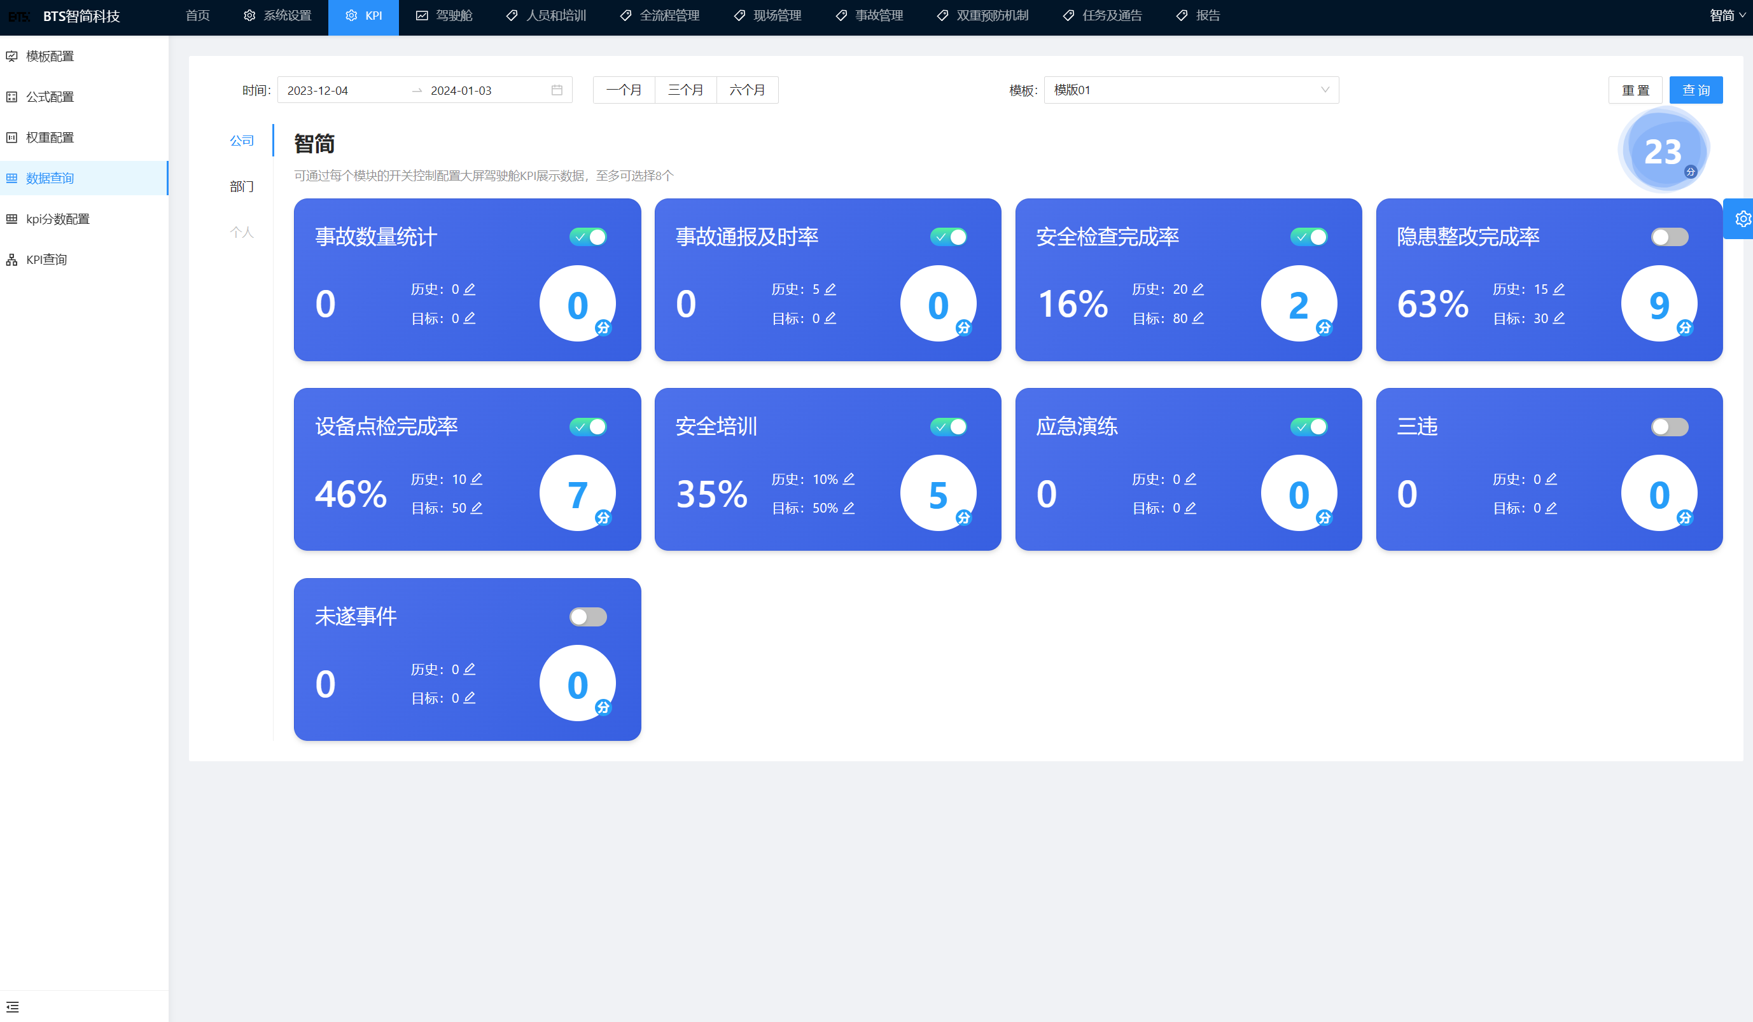Image resolution: width=1753 pixels, height=1022 pixels.
Task: Expand the 全流程管理 top menu
Action: (659, 15)
